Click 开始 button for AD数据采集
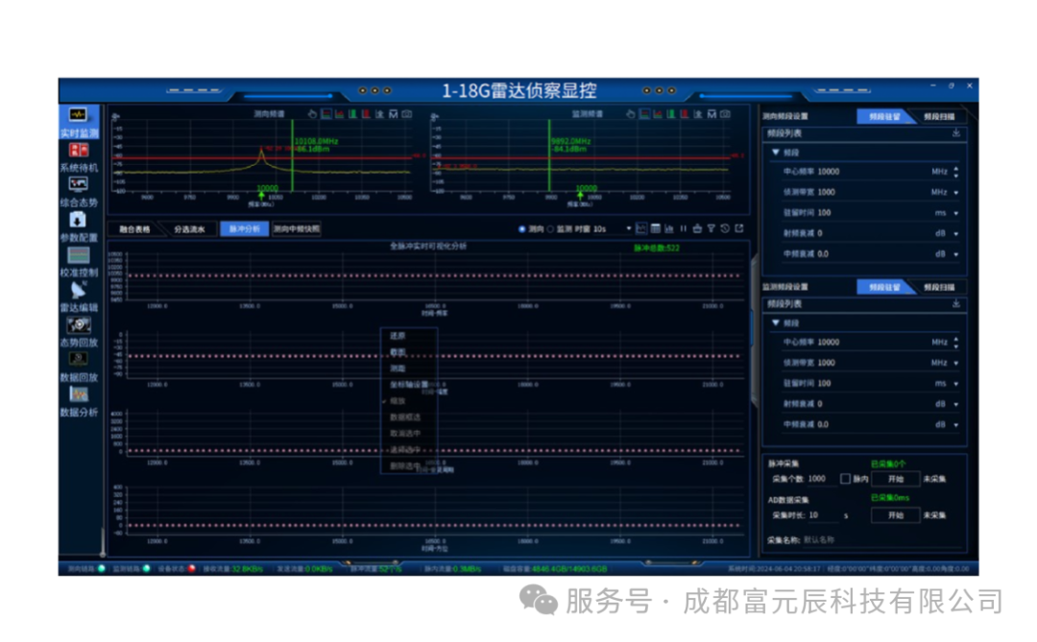 tap(896, 515)
